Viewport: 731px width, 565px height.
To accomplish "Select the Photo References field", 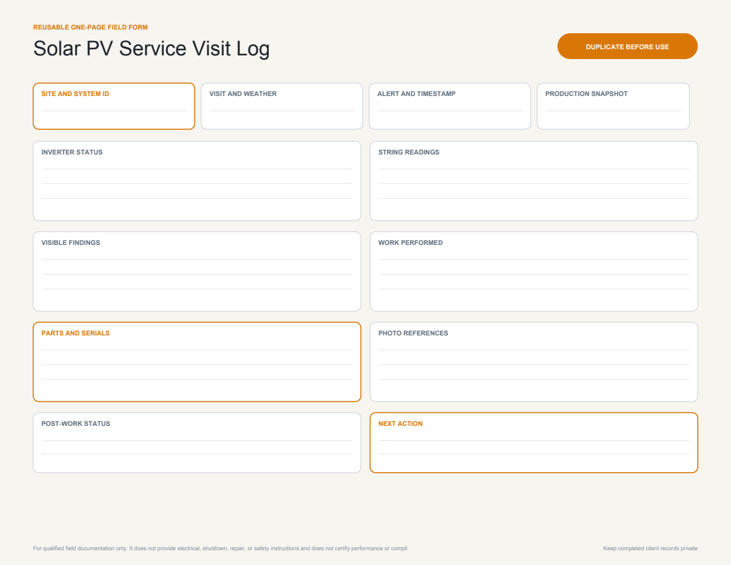I will (x=534, y=362).
